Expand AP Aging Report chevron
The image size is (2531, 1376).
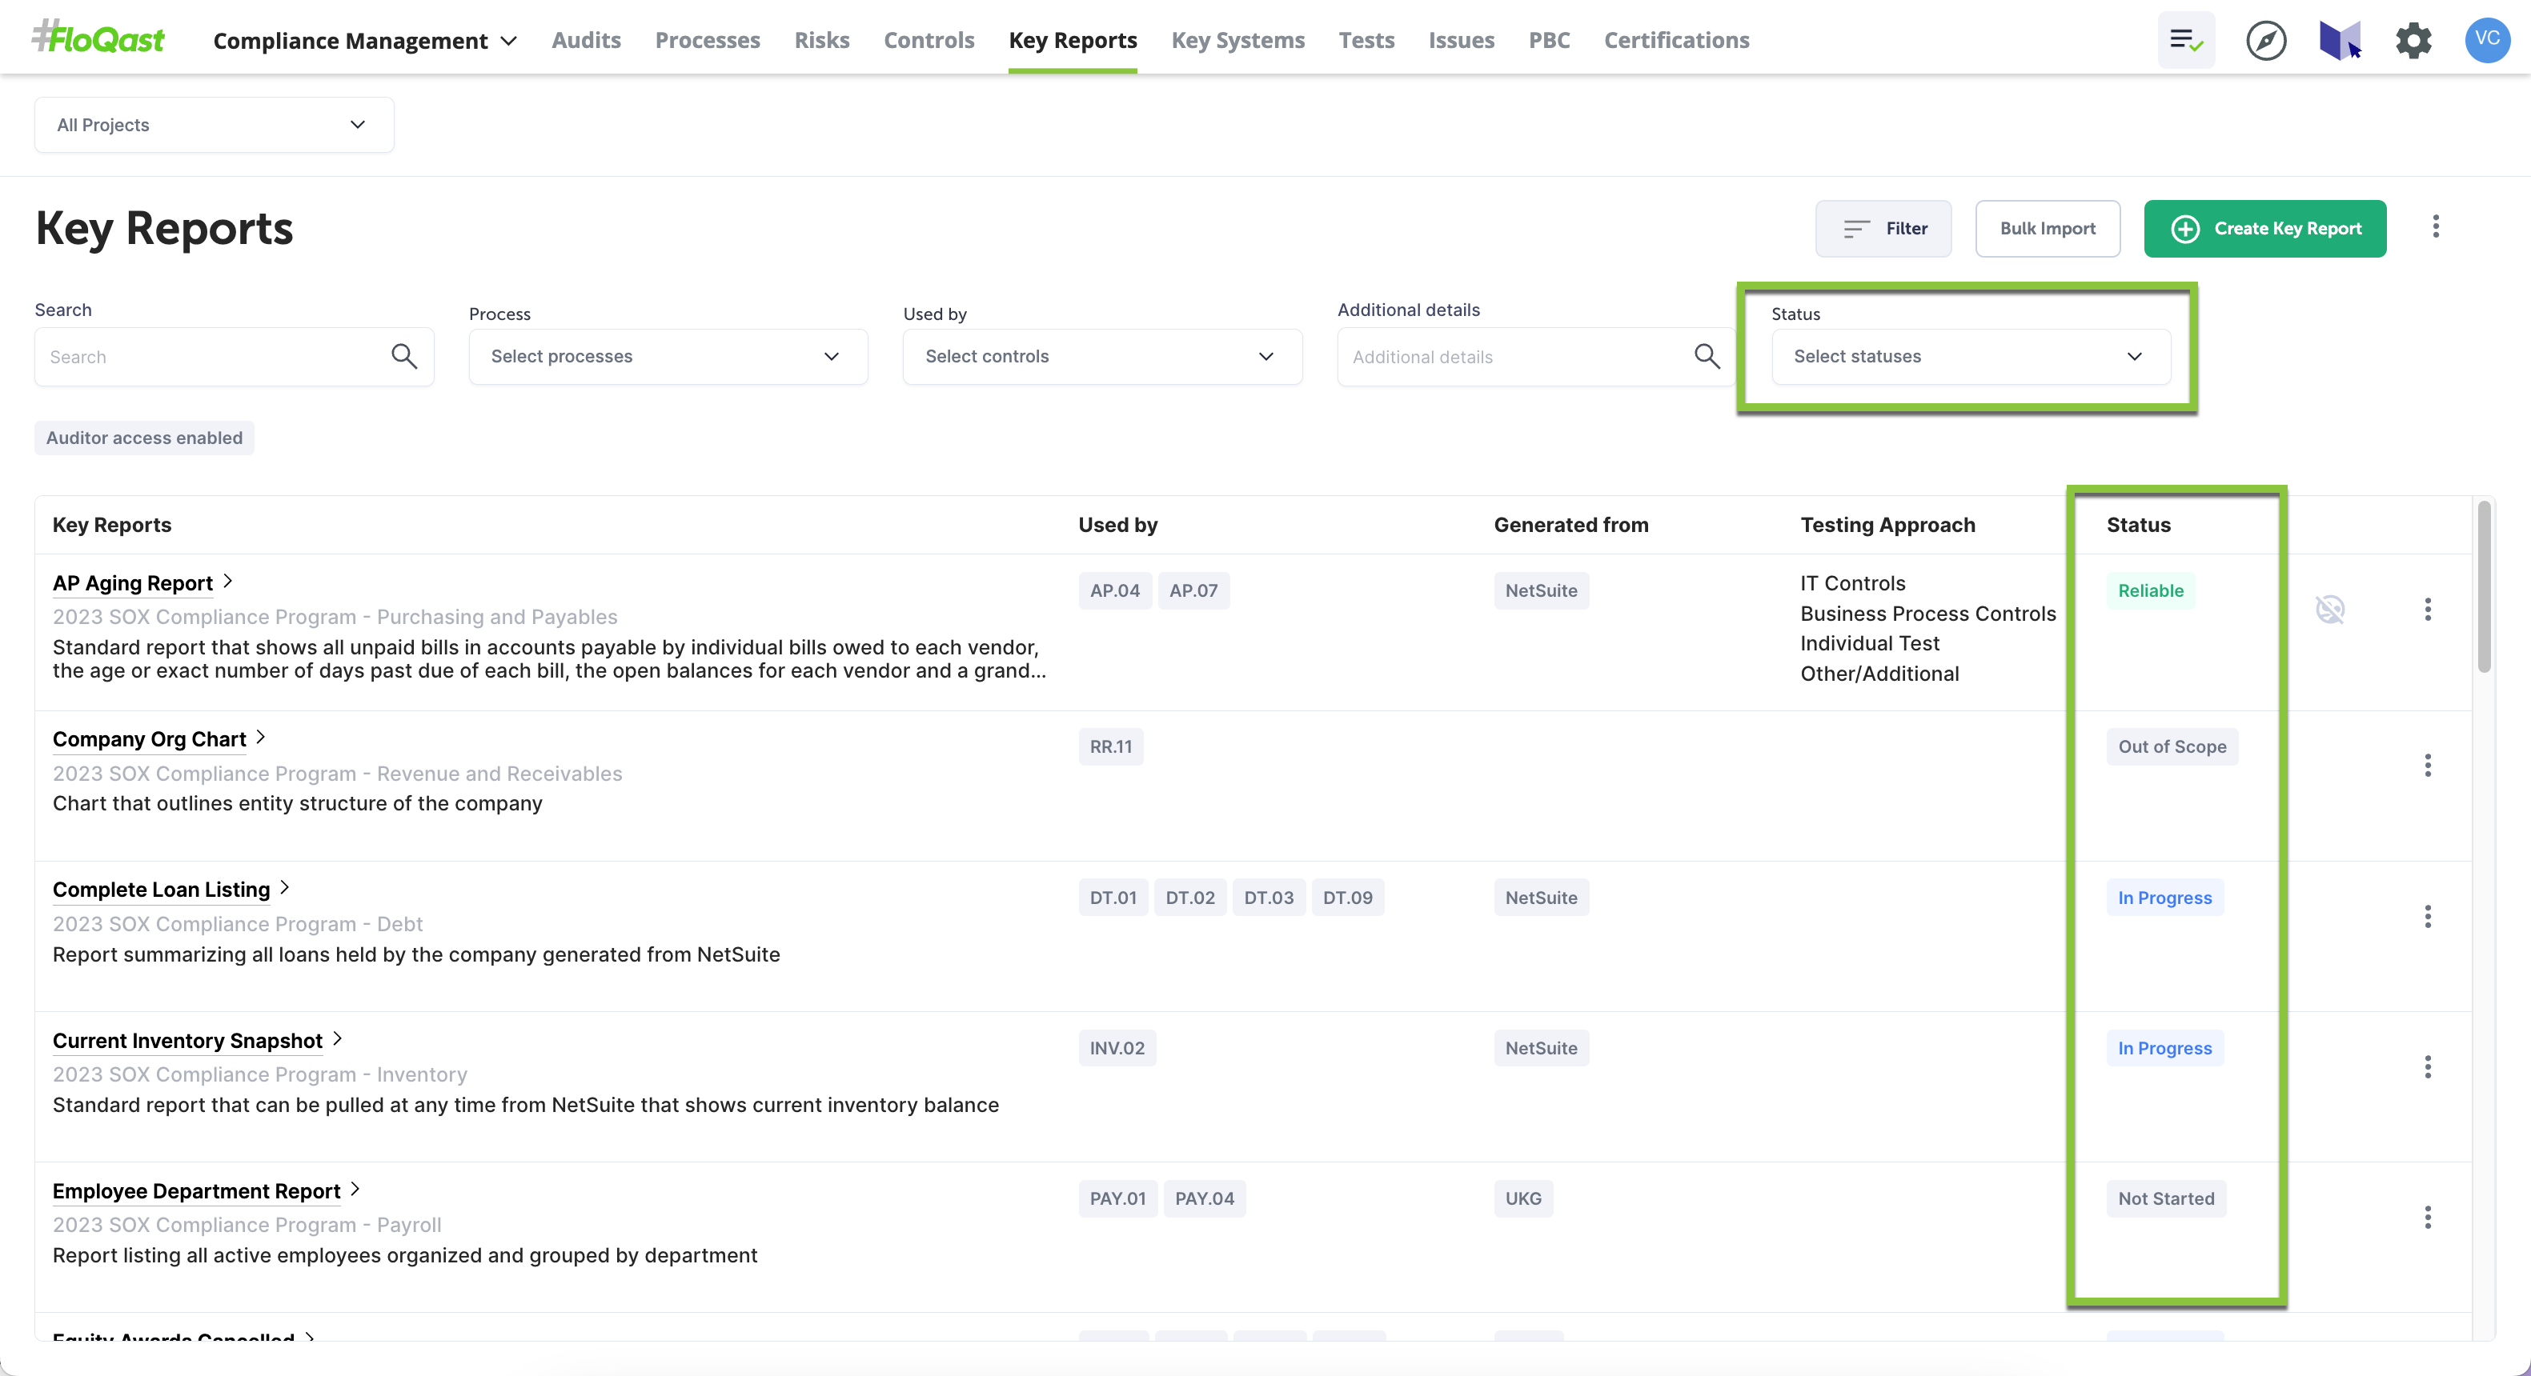(228, 582)
